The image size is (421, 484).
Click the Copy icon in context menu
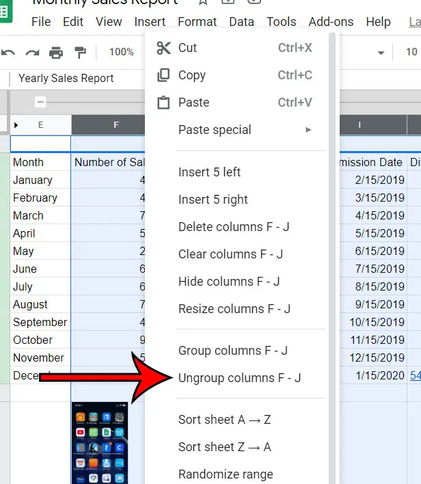click(163, 75)
